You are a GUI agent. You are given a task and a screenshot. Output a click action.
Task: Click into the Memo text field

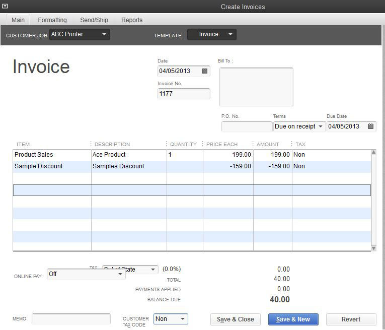[71, 319]
